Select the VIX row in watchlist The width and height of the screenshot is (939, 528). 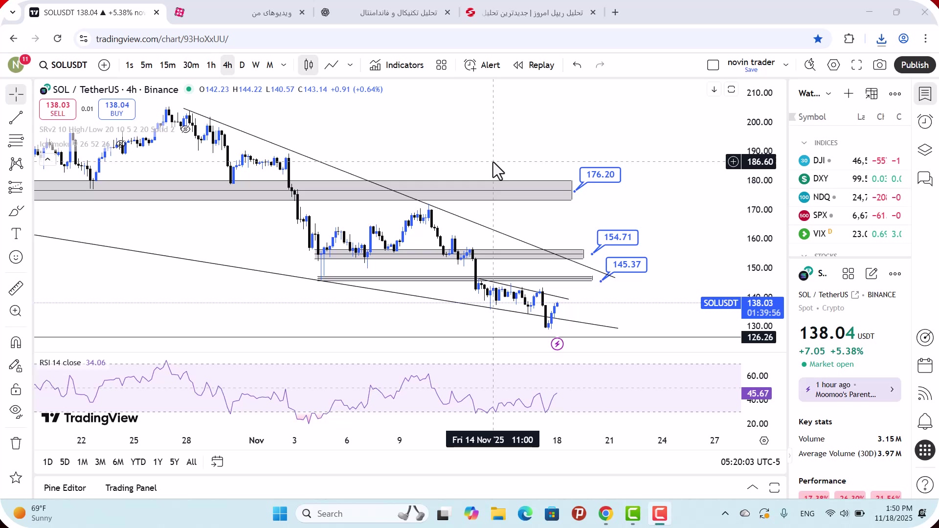(x=850, y=234)
